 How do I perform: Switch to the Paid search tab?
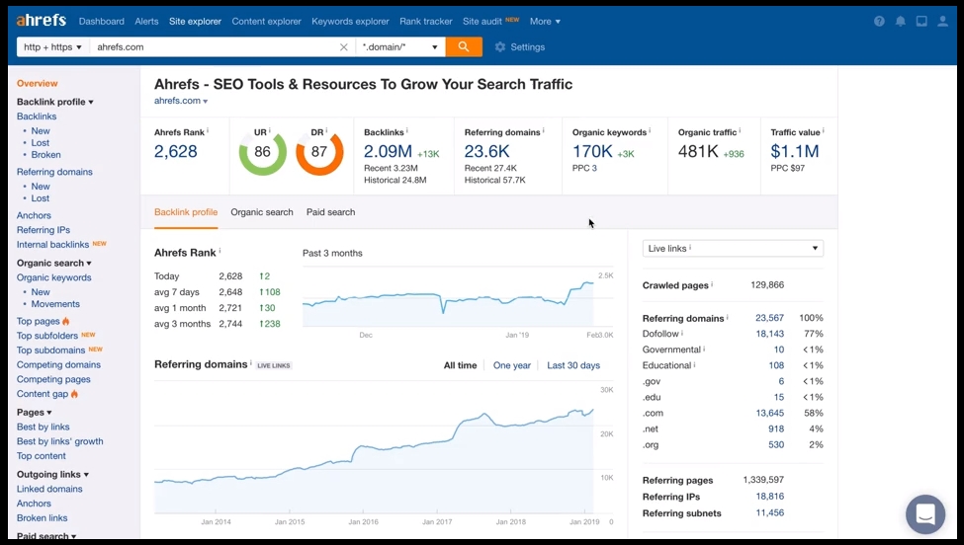point(331,212)
